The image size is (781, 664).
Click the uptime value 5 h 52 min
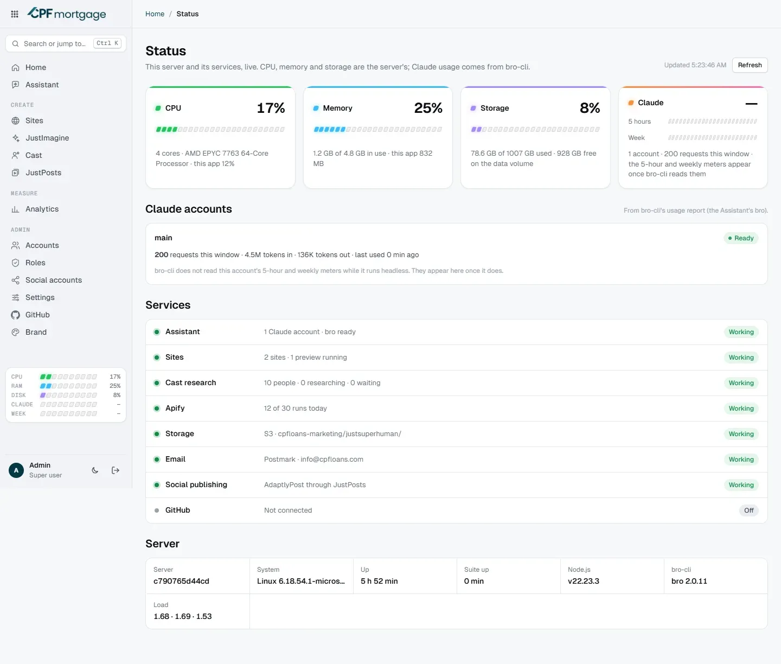(x=379, y=581)
